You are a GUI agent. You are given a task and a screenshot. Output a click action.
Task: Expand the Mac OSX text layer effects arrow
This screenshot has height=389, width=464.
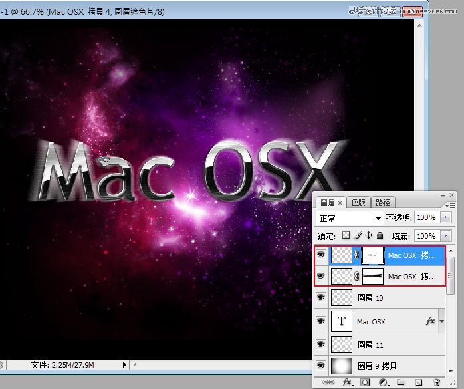(442, 321)
